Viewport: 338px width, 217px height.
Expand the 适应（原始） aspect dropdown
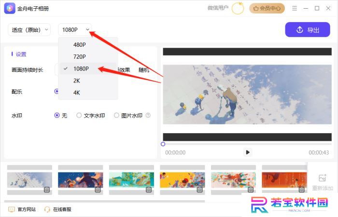click(x=29, y=30)
